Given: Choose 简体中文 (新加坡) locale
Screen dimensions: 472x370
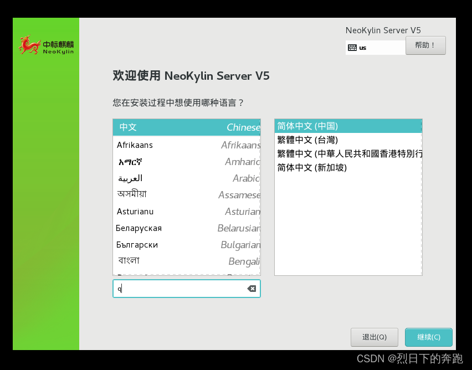Looking at the screenshot, I should tap(348, 168).
